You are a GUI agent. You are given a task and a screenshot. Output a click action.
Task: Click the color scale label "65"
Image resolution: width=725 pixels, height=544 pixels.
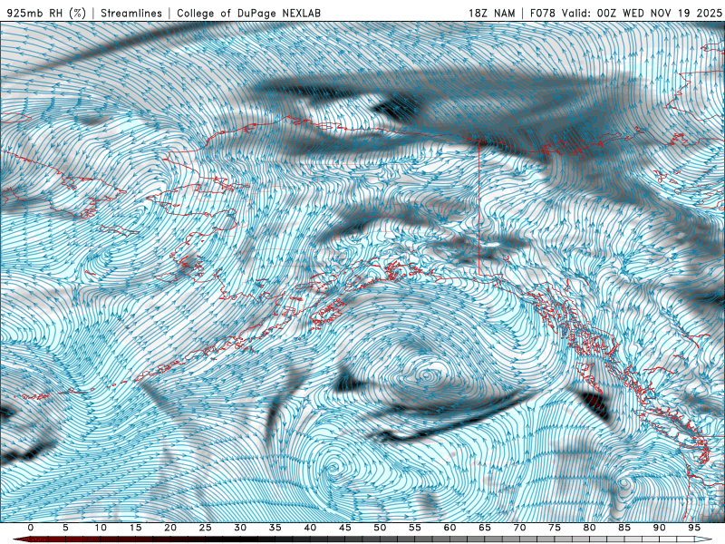click(x=485, y=528)
